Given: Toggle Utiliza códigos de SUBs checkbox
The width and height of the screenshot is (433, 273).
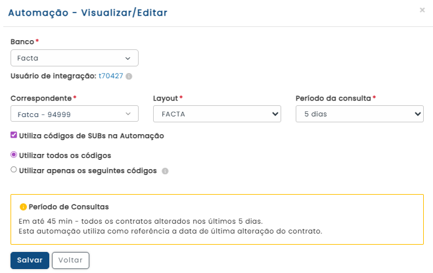Looking at the screenshot, I should tap(14, 136).
